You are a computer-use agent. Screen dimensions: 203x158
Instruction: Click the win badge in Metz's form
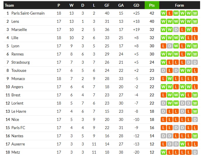(163, 152)
